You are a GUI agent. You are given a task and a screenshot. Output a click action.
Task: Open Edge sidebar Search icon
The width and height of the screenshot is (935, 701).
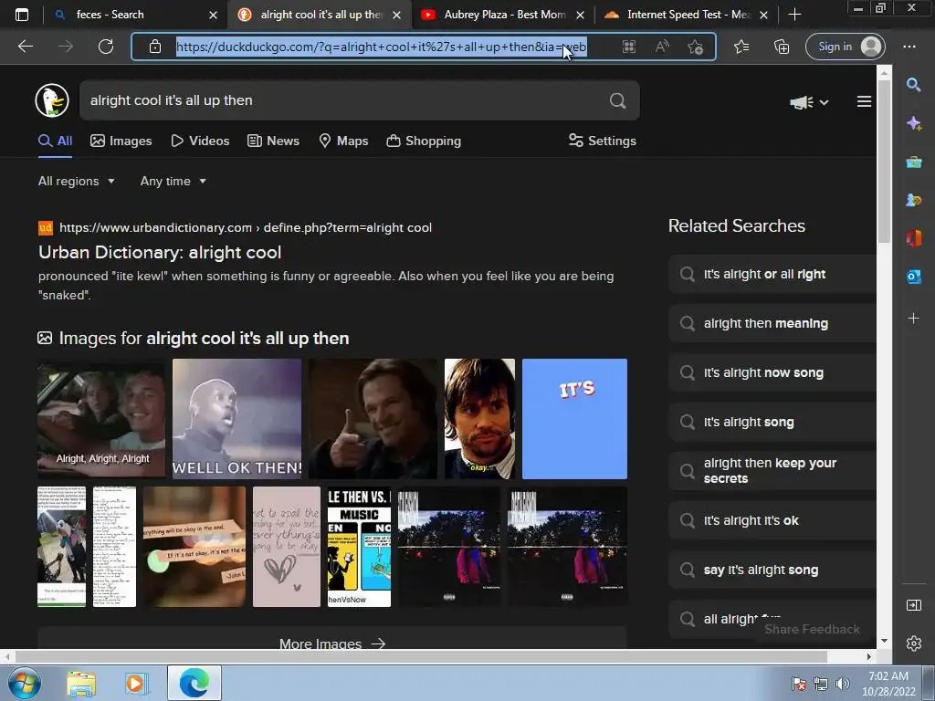click(x=913, y=85)
